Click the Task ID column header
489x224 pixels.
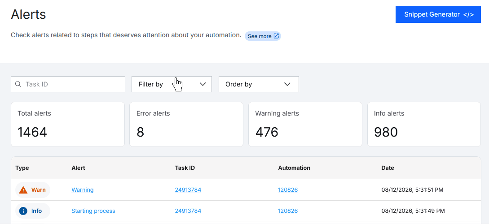tap(185, 168)
